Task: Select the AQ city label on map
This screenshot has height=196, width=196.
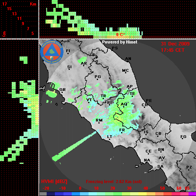Action: [x=124, y=104]
